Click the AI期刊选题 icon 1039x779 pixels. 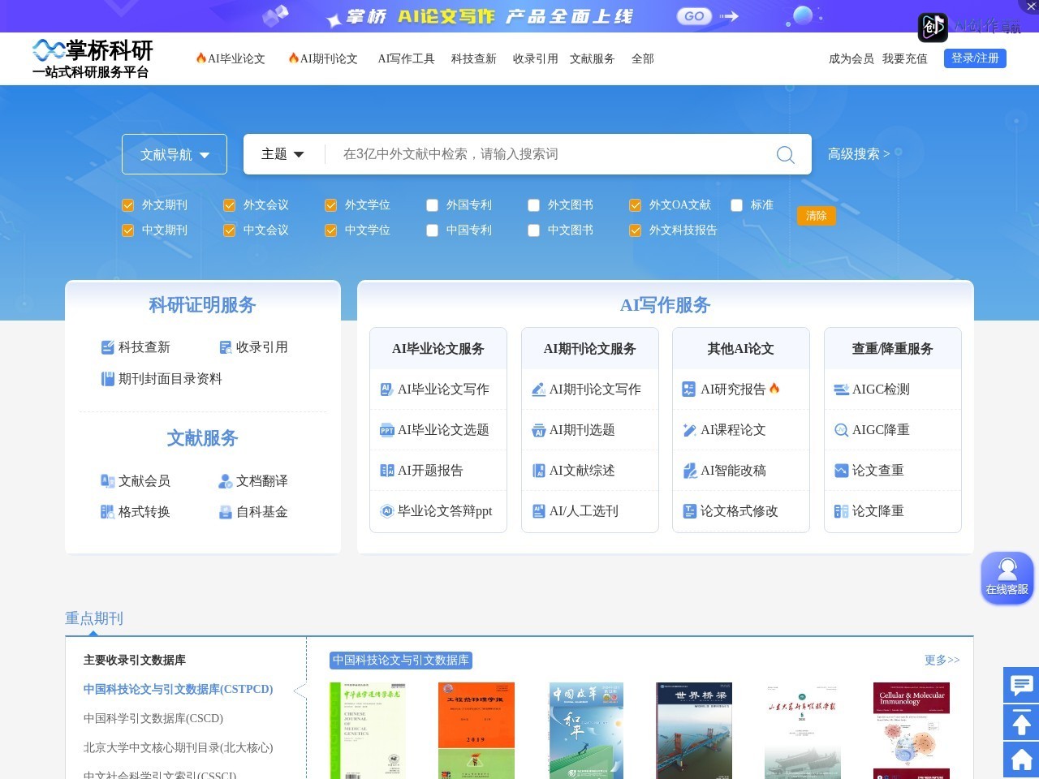tap(539, 430)
